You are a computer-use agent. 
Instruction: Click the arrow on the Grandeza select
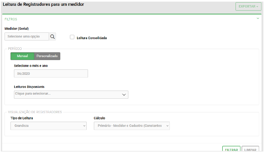point(84,126)
